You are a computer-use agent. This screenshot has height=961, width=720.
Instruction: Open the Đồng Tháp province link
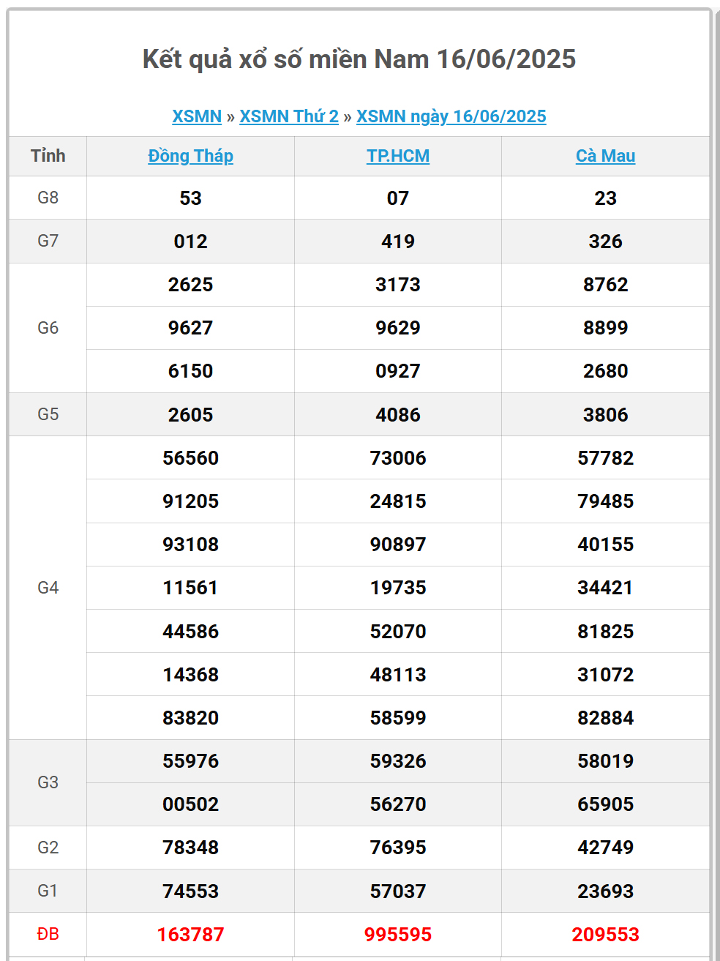[190, 156]
